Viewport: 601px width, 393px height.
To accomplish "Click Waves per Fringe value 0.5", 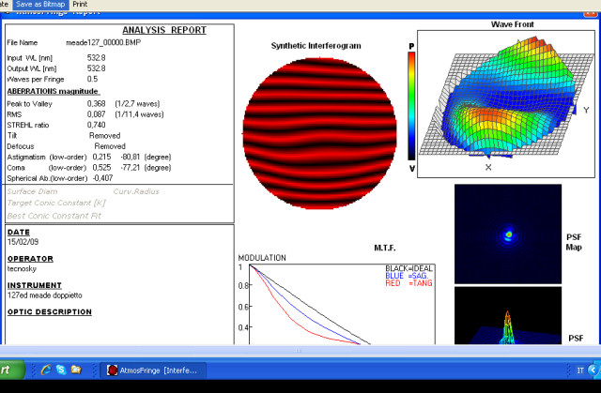I will tap(92, 79).
